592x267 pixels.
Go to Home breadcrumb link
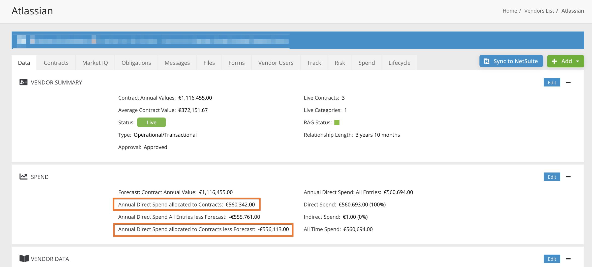[x=510, y=11]
